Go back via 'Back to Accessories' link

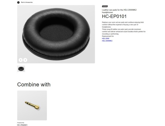[x=27, y=2]
